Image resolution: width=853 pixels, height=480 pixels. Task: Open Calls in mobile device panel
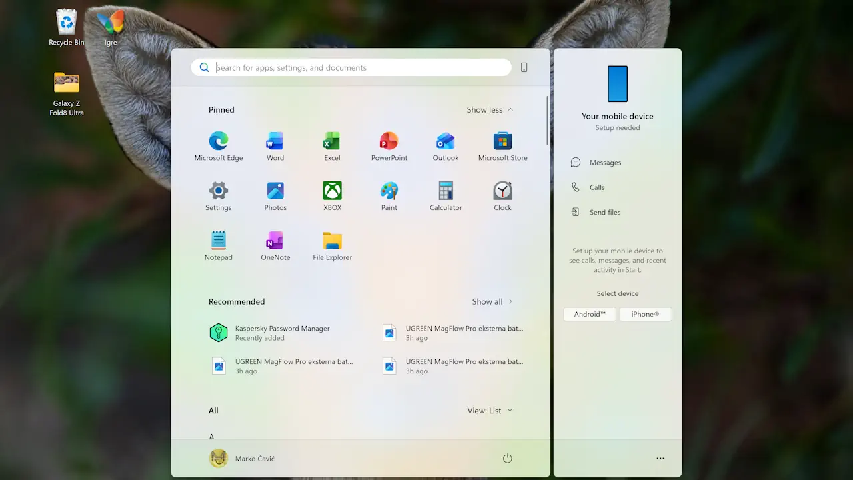[x=588, y=187]
